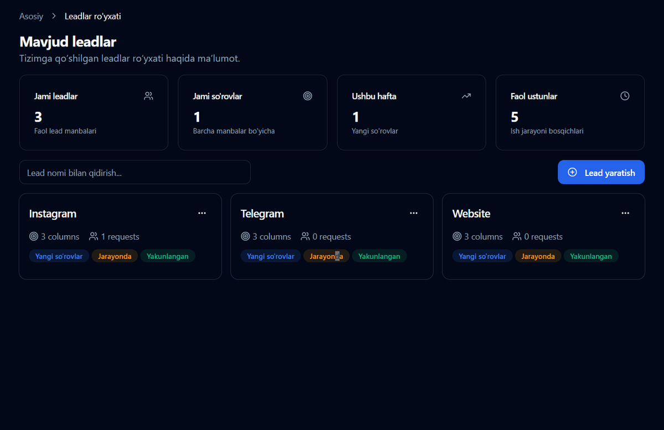
Task: Click the target icon in Jami so'rovlar card
Action: [x=308, y=96]
